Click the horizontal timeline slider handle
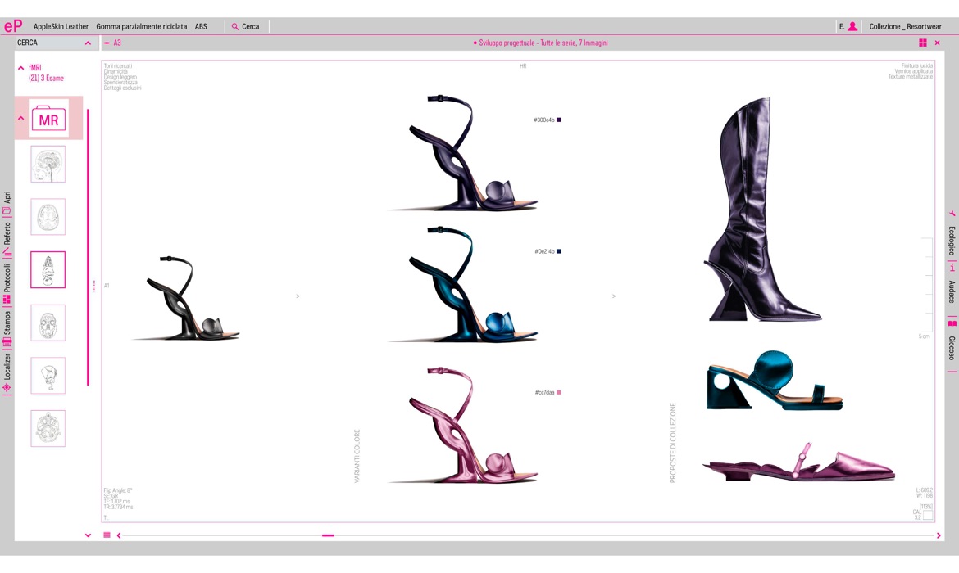The image size is (959, 573). tap(328, 535)
